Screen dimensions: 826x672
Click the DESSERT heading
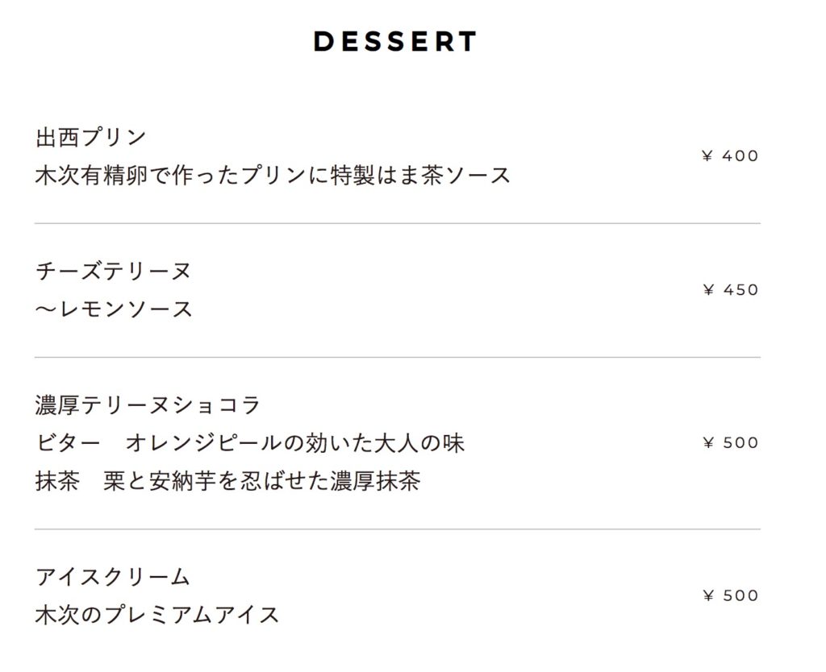coord(395,42)
